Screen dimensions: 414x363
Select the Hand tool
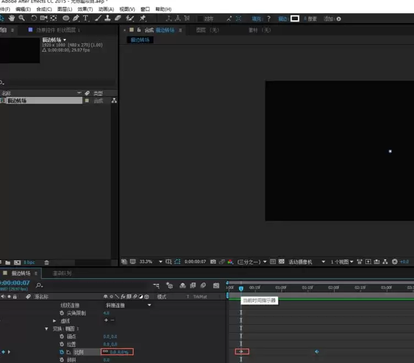[x=12, y=18]
